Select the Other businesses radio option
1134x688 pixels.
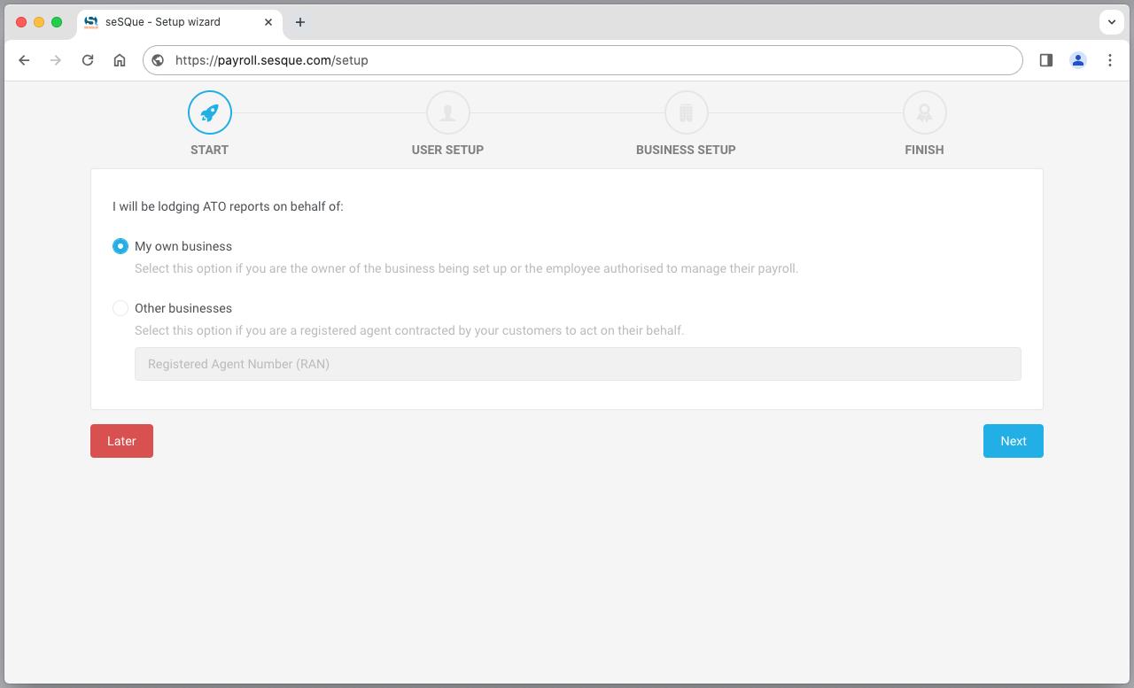pyautogui.click(x=120, y=308)
